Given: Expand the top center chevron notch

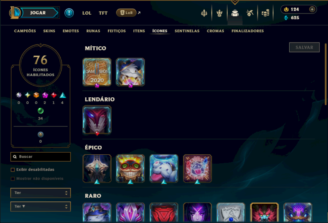Looking at the screenshot, I should click(235, 2).
